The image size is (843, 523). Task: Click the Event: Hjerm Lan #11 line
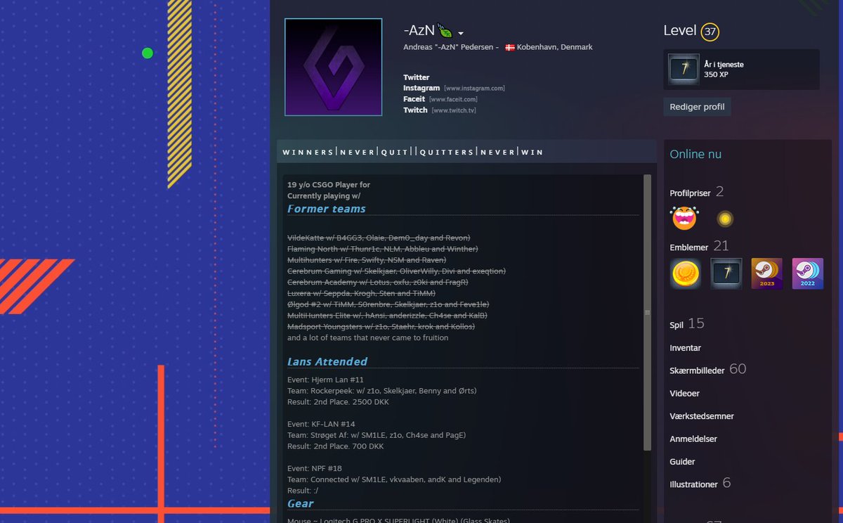325,380
